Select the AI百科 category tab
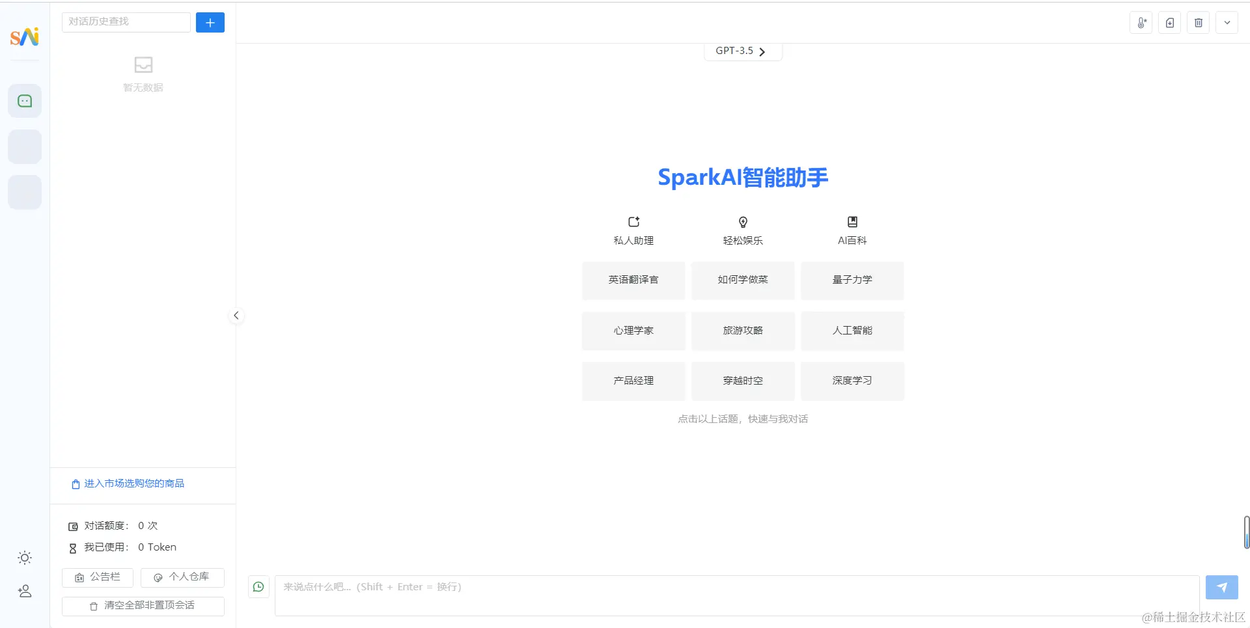The width and height of the screenshot is (1250, 628). [x=852, y=231]
